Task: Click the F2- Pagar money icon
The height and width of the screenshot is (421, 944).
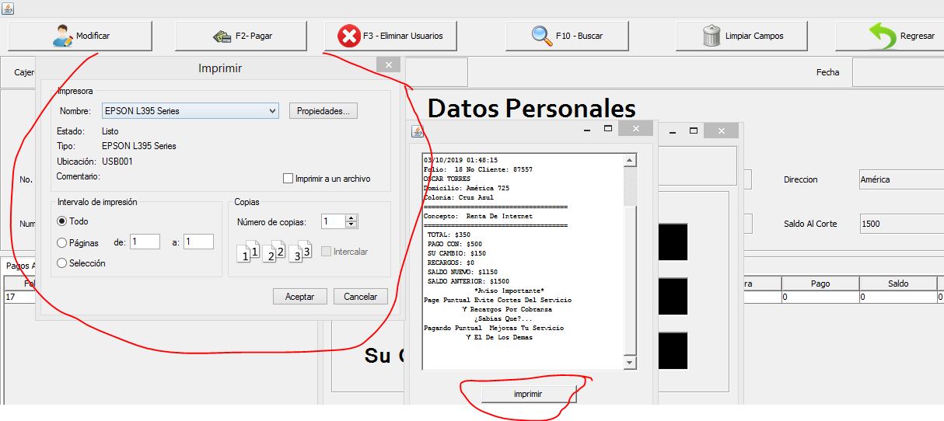Action: point(222,36)
